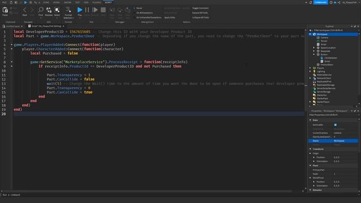The height and width of the screenshot is (203, 361).
Task: Select ServerScriptService in Explorer
Action: (326, 89)
